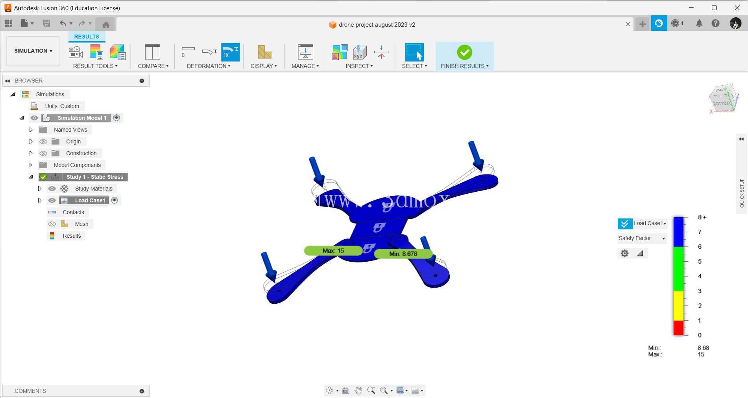
Task: Select the adjusted deformation scale icon
Action: click(x=209, y=52)
